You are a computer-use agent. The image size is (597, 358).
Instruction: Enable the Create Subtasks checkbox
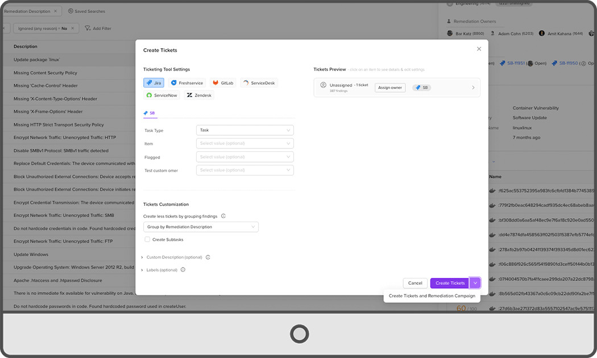coord(147,239)
